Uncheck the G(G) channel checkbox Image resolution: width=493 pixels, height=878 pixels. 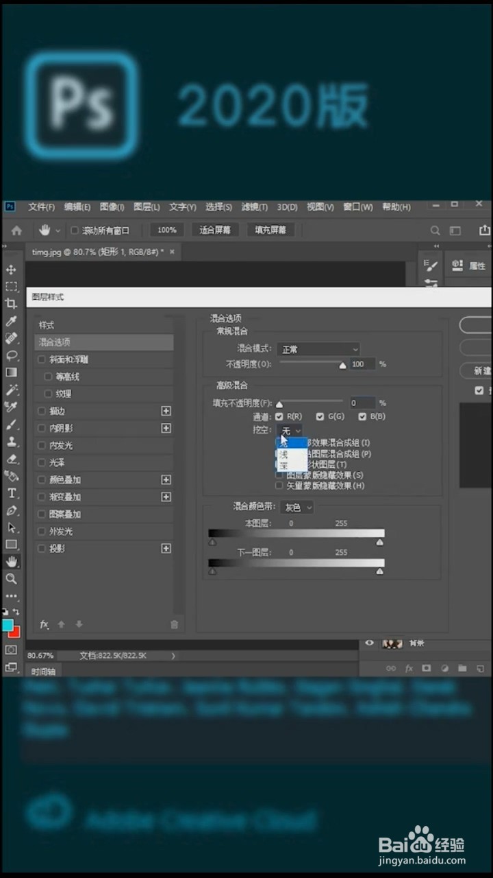point(320,416)
